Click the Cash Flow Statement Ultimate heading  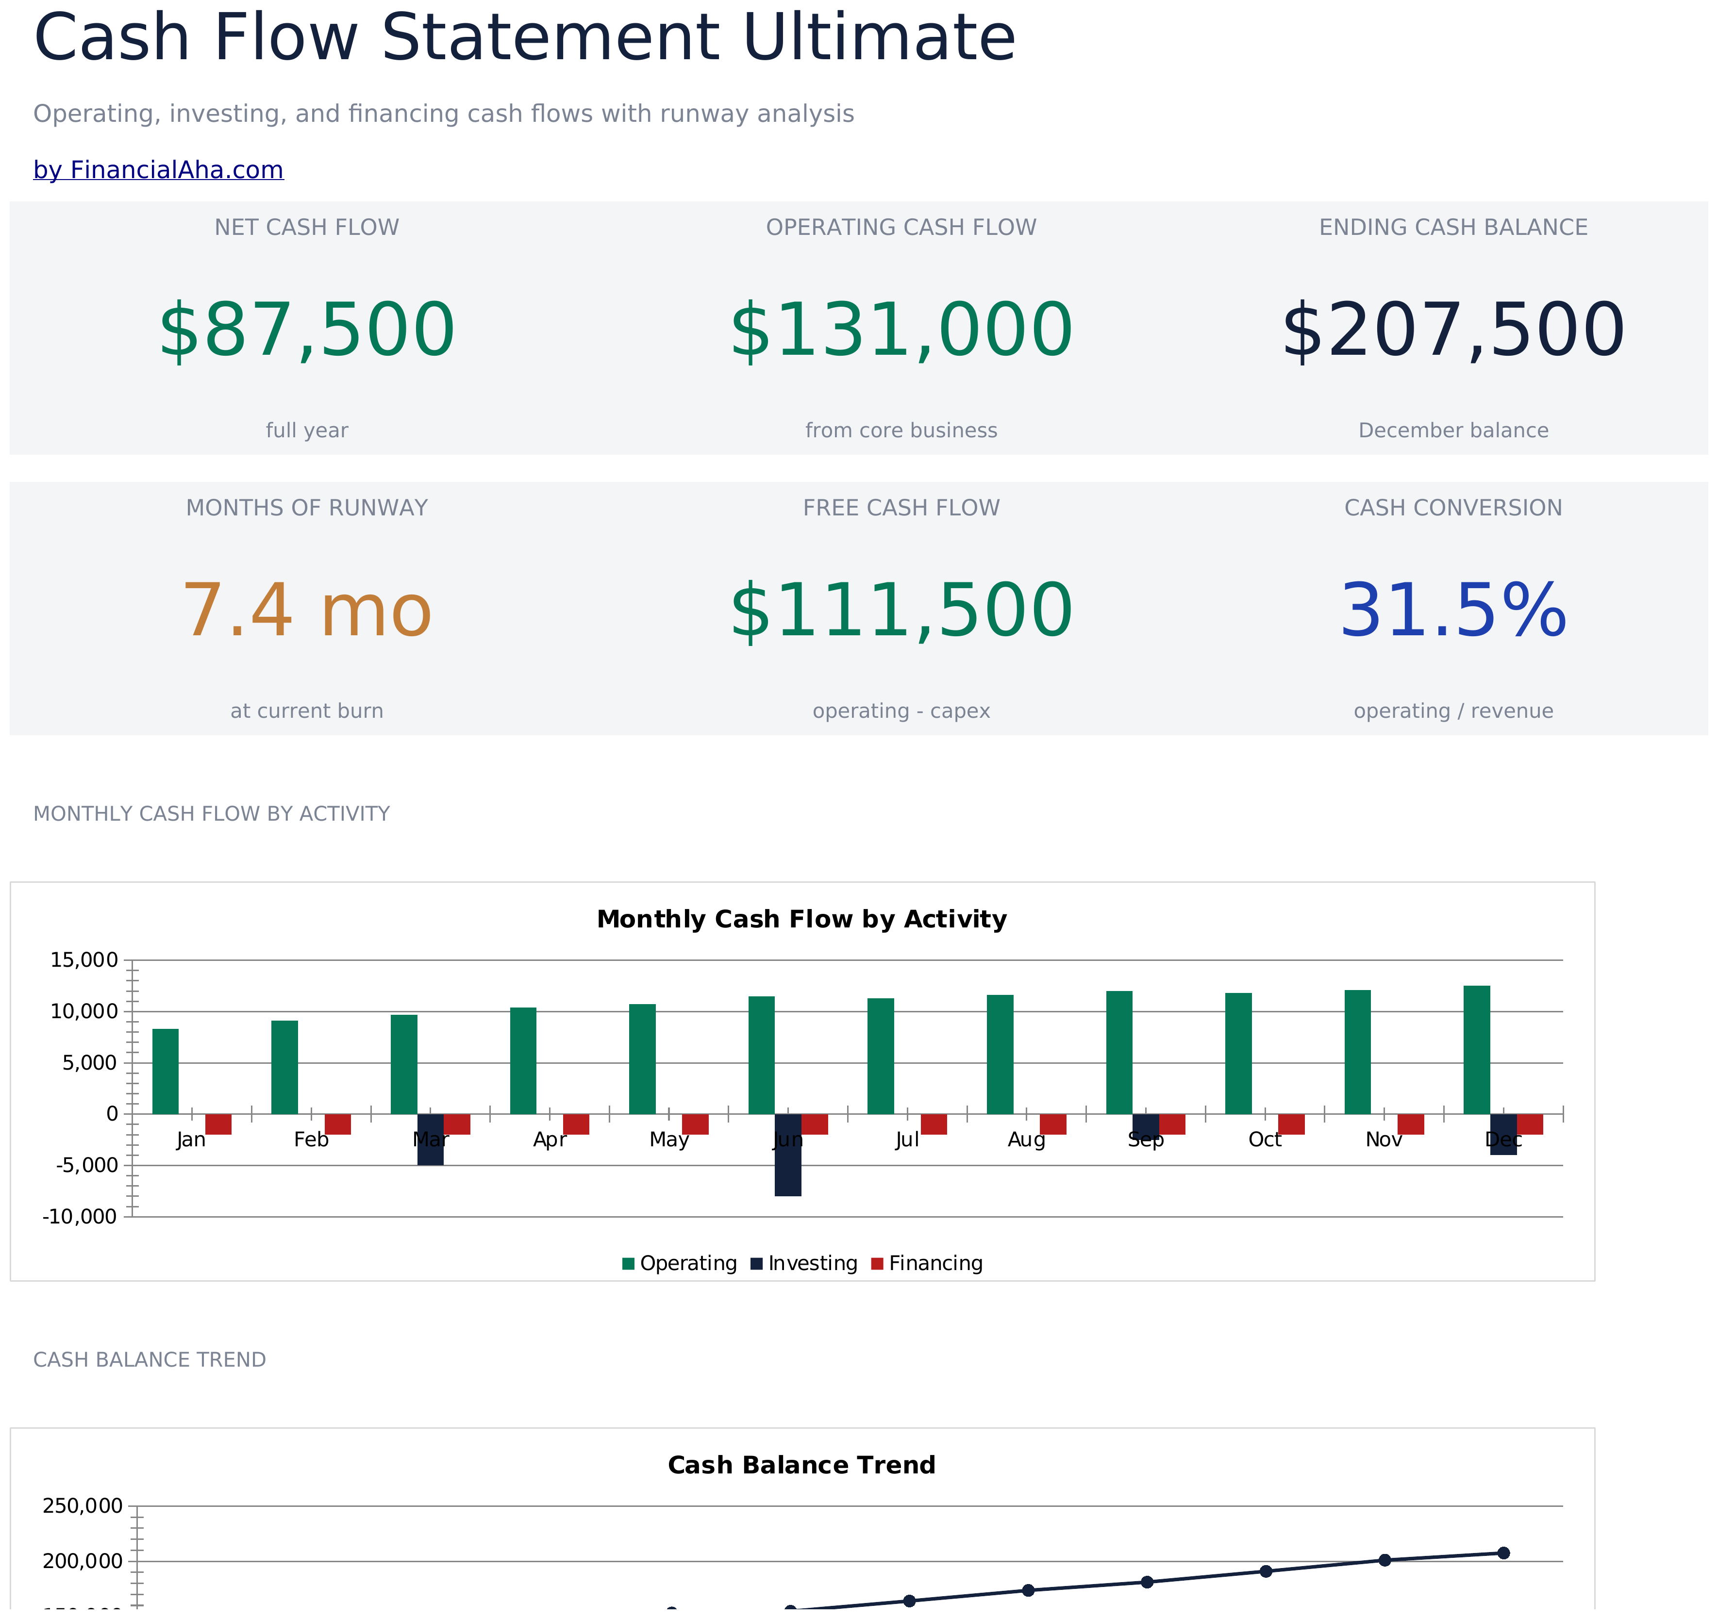[525, 38]
